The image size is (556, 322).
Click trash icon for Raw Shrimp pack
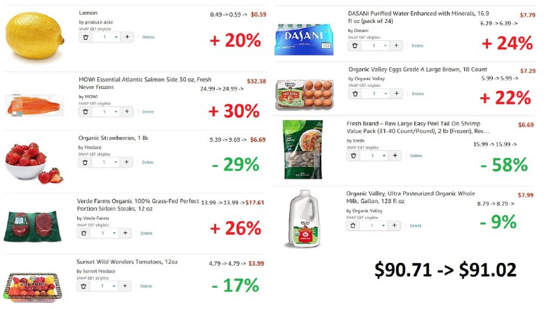click(353, 156)
